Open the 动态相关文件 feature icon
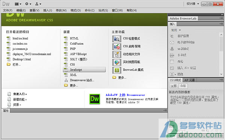This screenshot has width=225, height=140. [117, 54]
